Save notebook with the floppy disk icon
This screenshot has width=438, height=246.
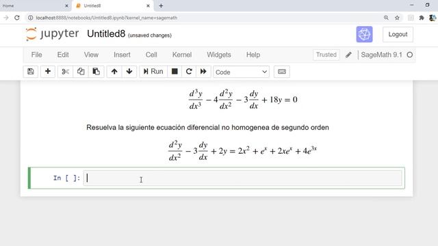[x=31, y=72]
